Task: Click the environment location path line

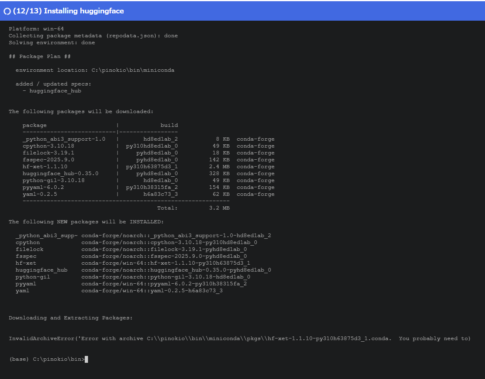Action: point(95,70)
